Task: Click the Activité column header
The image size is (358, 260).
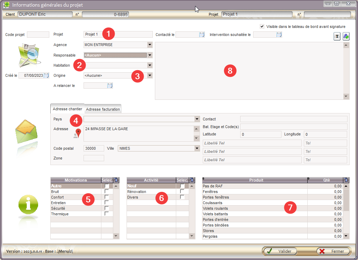Action: tap(151, 180)
